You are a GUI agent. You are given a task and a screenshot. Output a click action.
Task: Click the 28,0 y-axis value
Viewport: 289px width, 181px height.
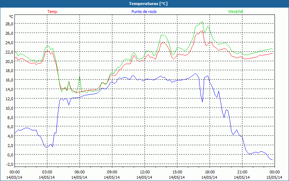9,24
